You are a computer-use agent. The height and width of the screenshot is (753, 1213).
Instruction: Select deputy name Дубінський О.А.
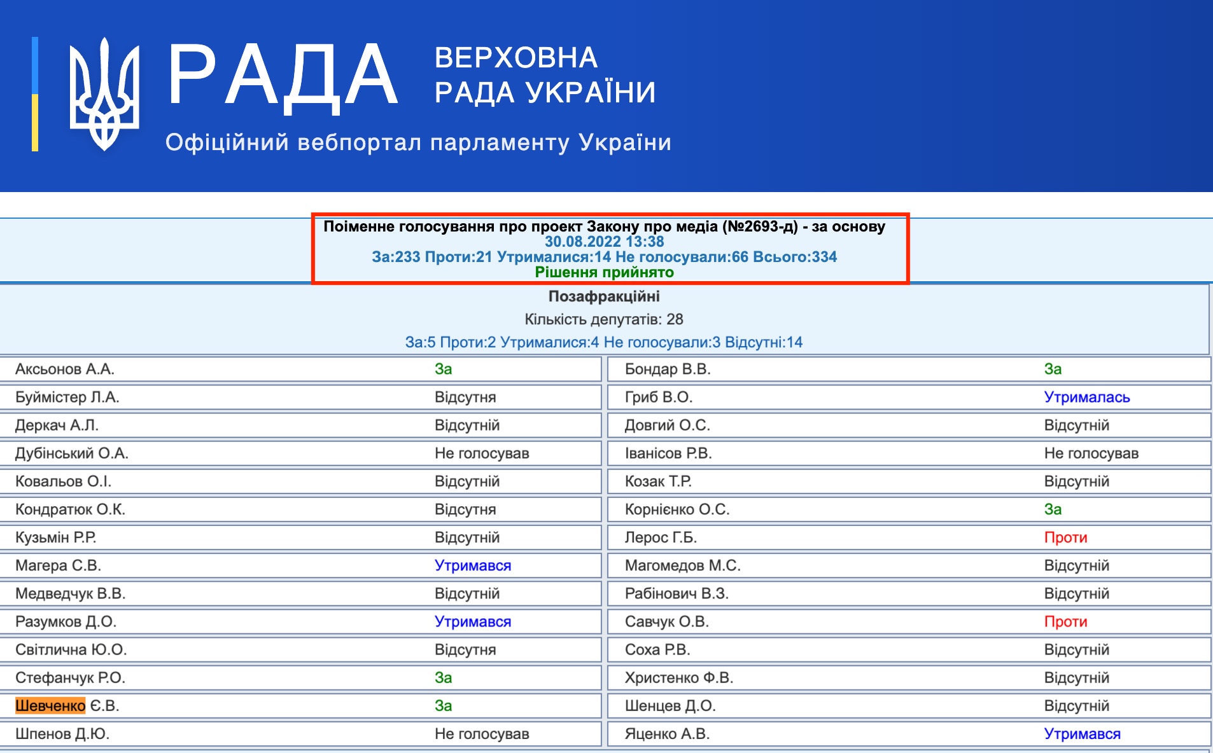72,453
